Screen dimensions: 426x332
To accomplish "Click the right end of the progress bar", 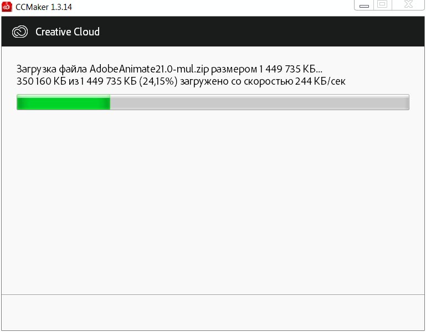I will pos(406,102).
